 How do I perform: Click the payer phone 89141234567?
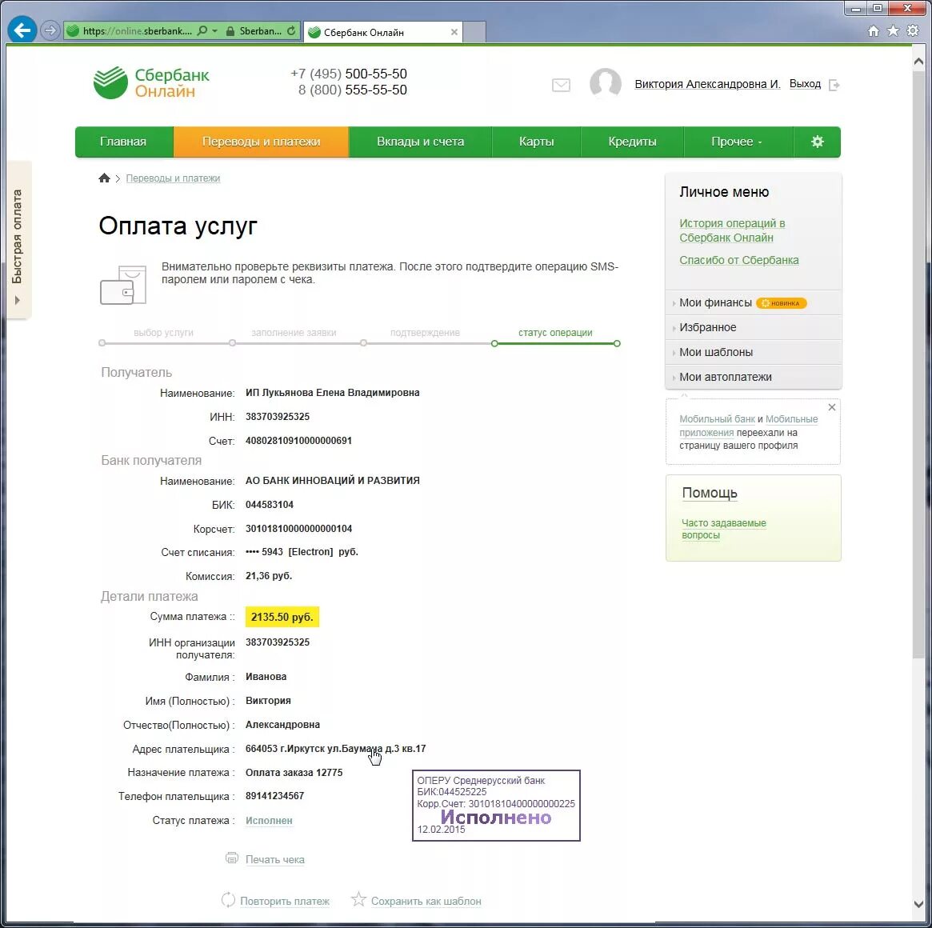point(274,796)
